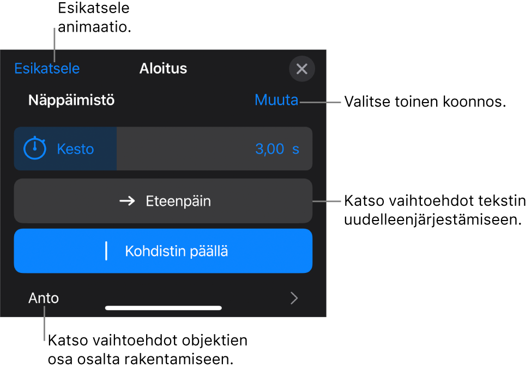Tap the close X icon of the Aloitus panel
This screenshot has height=369, width=531.
[x=302, y=69]
